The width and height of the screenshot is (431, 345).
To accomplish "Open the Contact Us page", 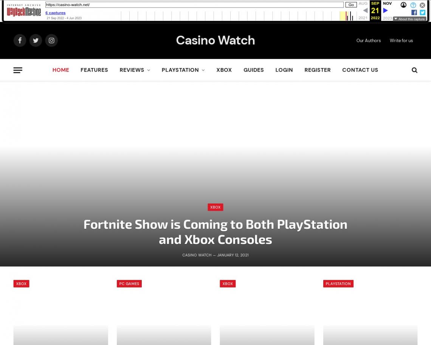I will (360, 70).
